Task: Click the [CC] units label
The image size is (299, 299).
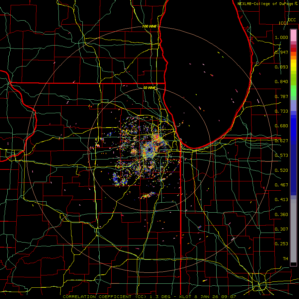Action: point(284,23)
